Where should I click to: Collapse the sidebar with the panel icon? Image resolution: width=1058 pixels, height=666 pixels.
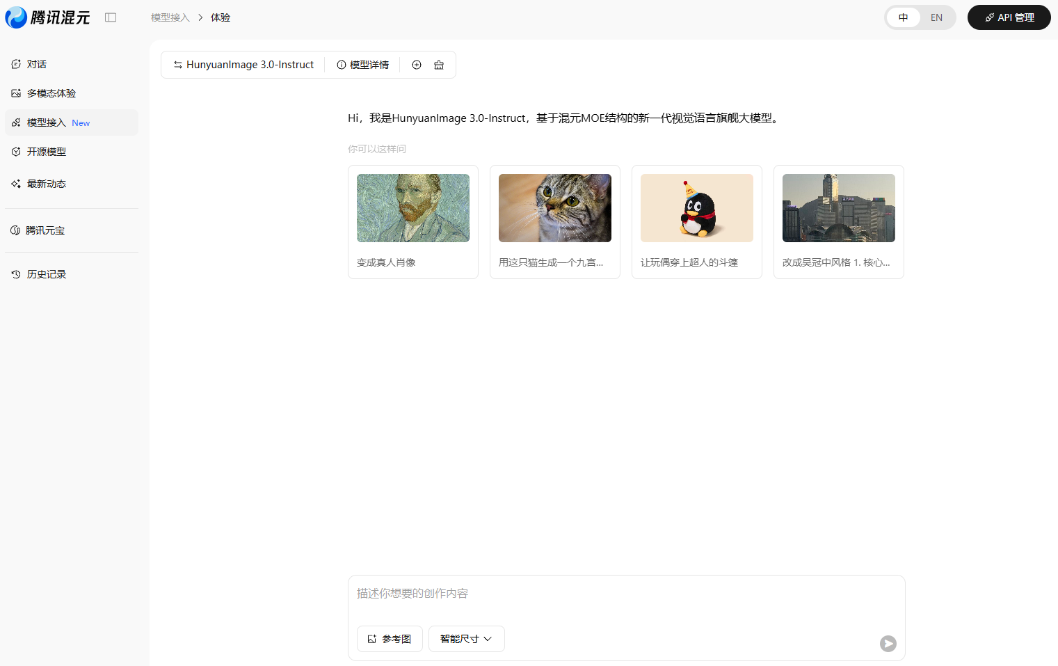pyautogui.click(x=111, y=17)
